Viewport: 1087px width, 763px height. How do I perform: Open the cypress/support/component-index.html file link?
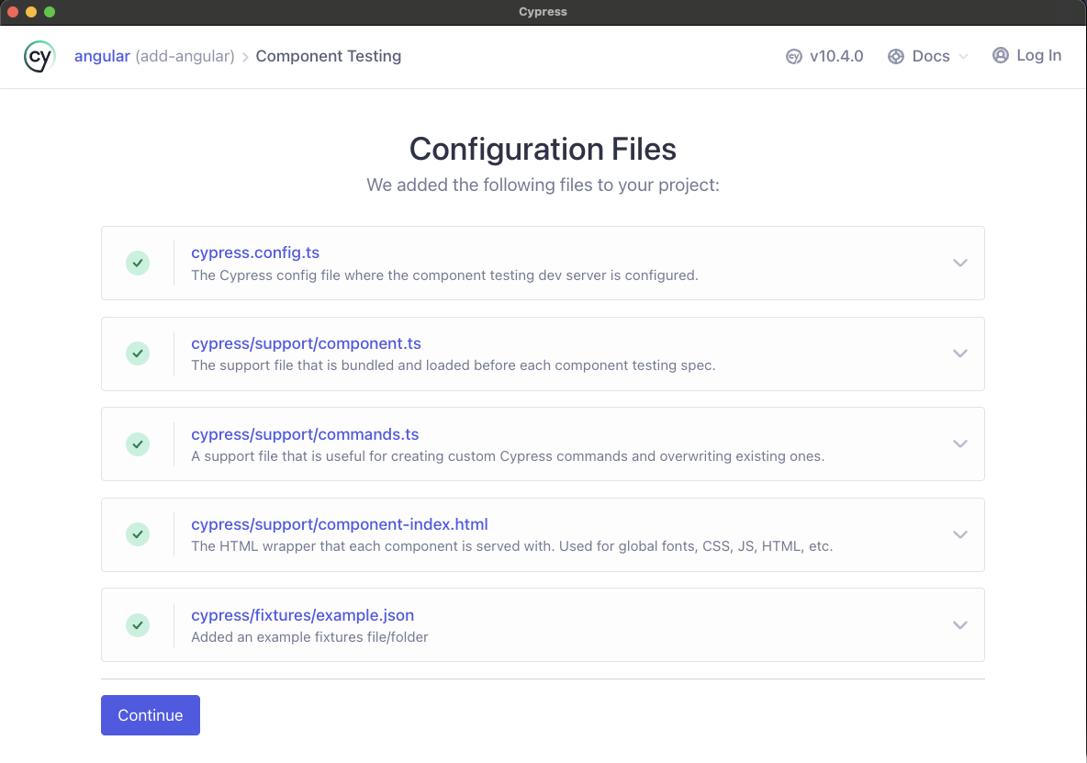point(339,524)
